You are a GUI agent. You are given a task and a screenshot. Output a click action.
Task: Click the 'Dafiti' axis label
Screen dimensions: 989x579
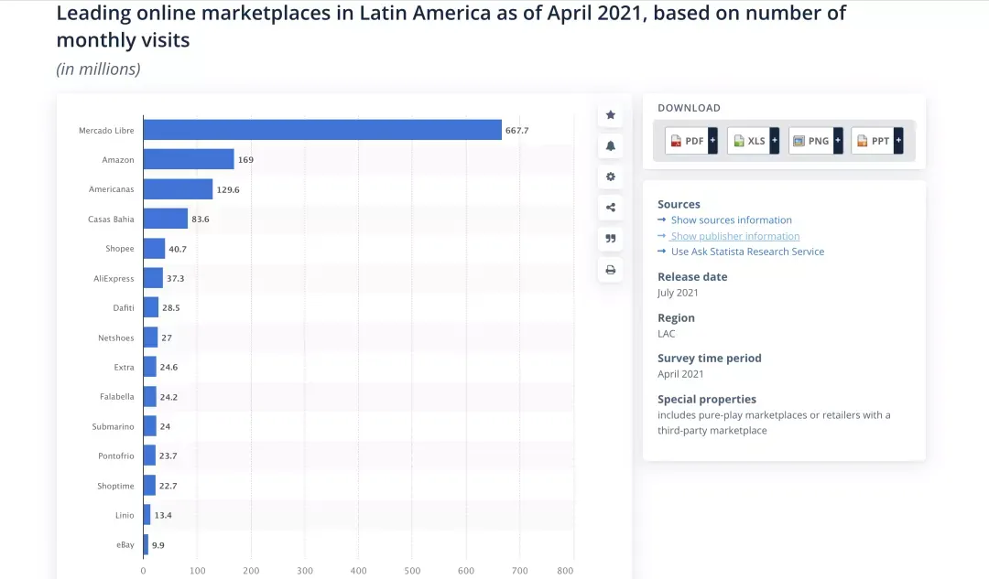pyautogui.click(x=124, y=308)
